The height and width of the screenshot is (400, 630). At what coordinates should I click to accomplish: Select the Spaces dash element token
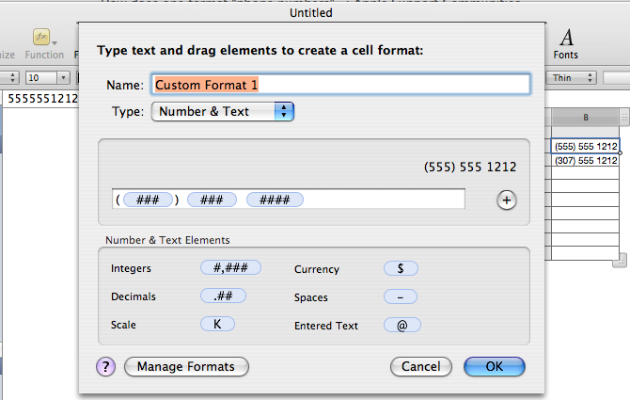pos(401,296)
